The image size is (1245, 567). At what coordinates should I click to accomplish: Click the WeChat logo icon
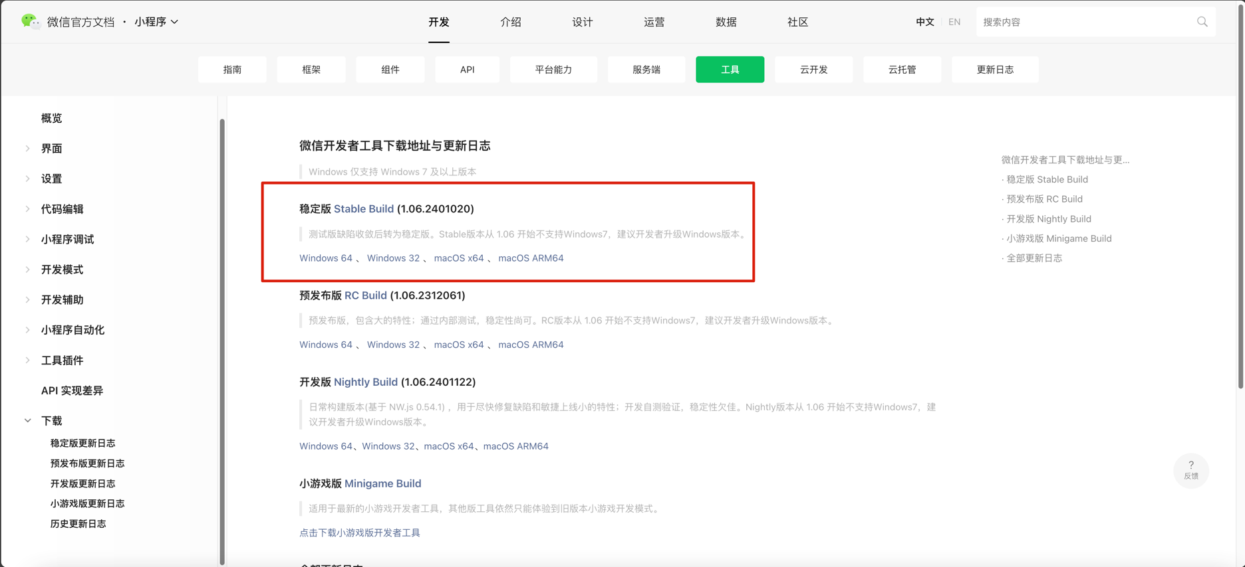click(x=30, y=21)
